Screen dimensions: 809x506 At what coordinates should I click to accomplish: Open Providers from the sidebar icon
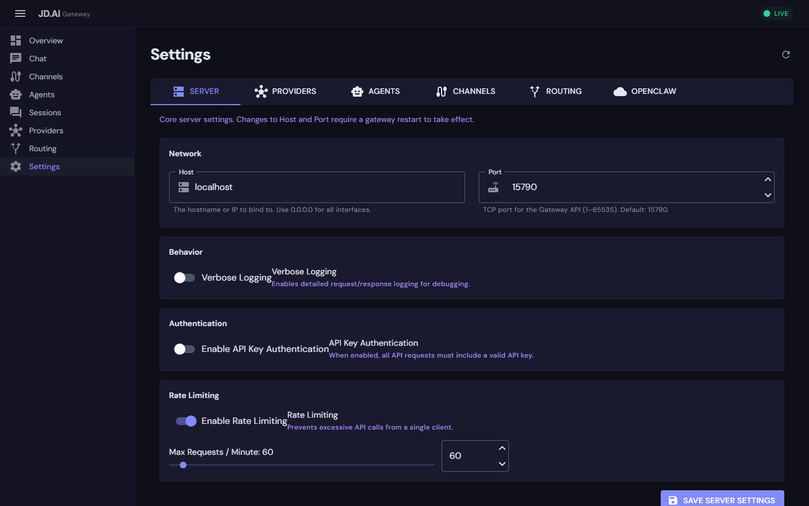(16, 130)
